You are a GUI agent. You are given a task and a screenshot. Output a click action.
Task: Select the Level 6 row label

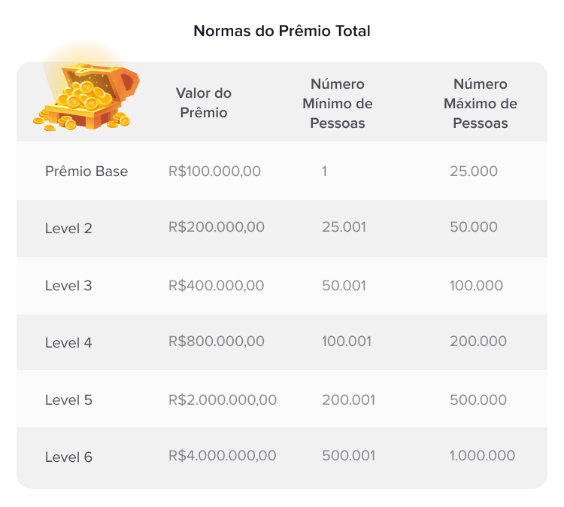68,457
